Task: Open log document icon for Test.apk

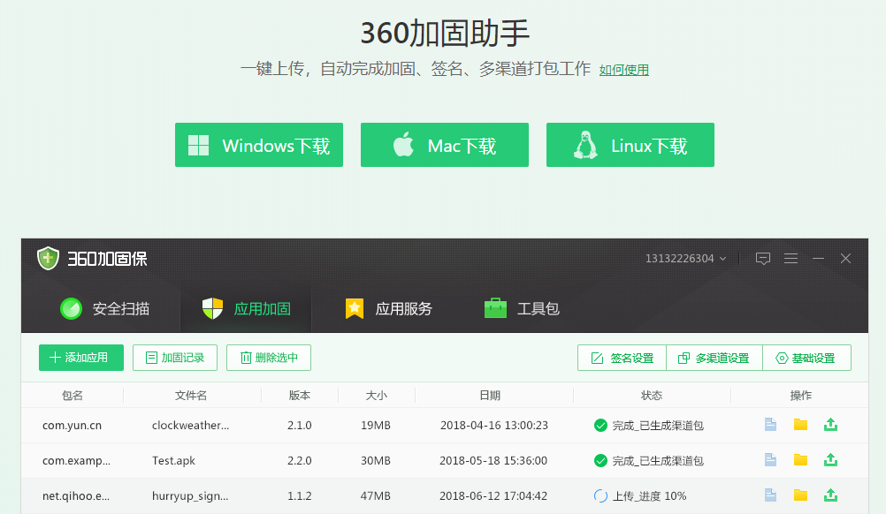Action: [x=770, y=460]
